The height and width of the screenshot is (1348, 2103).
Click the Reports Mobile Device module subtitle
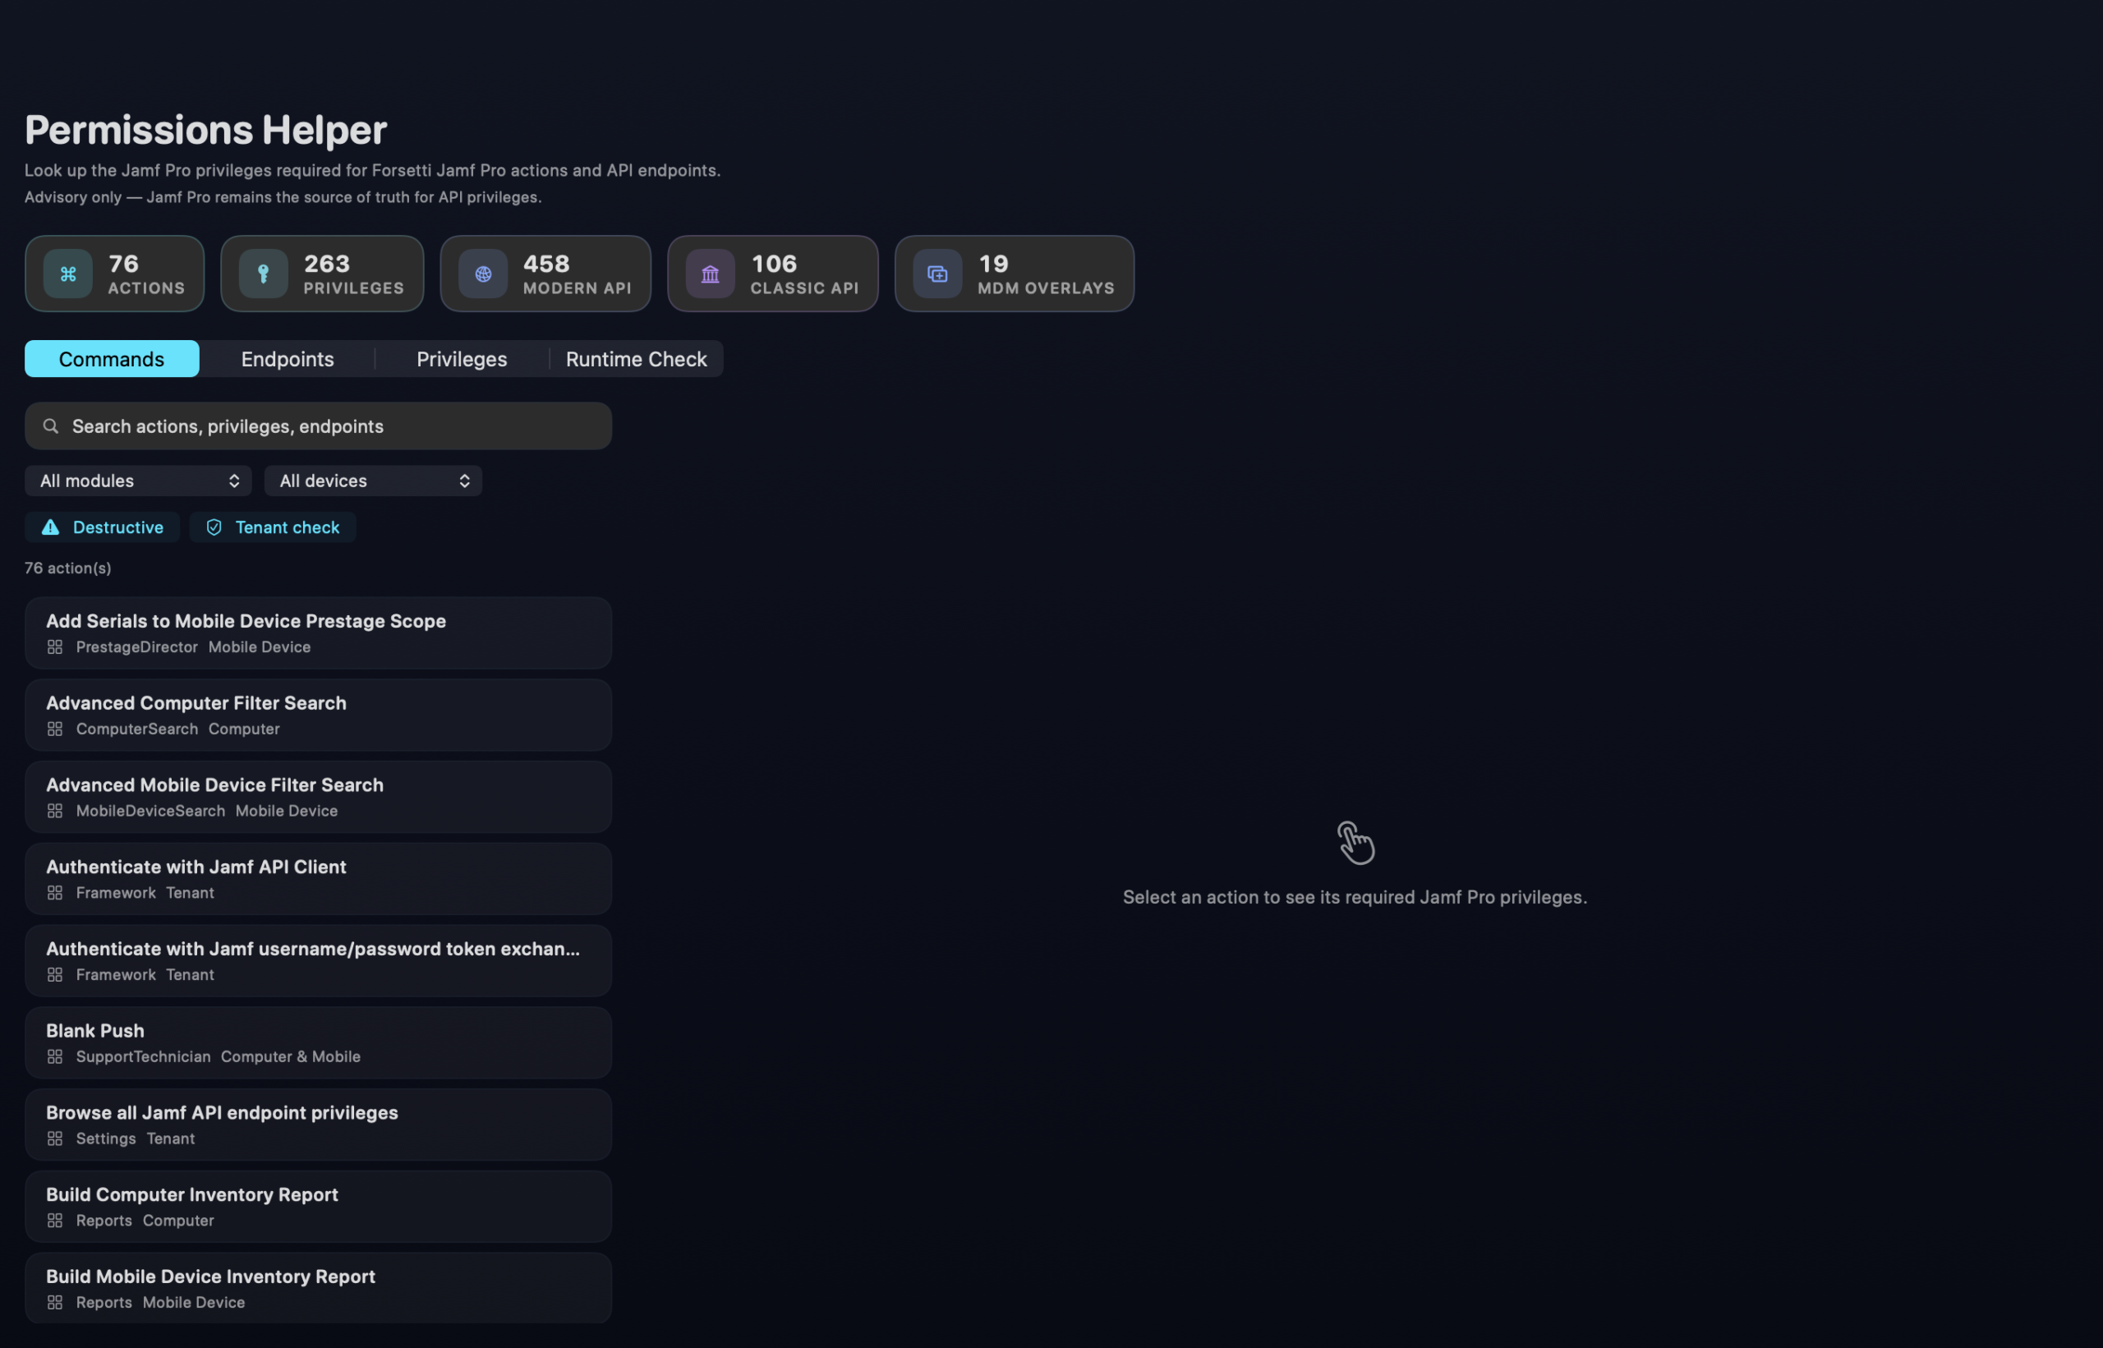[161, 1303]
